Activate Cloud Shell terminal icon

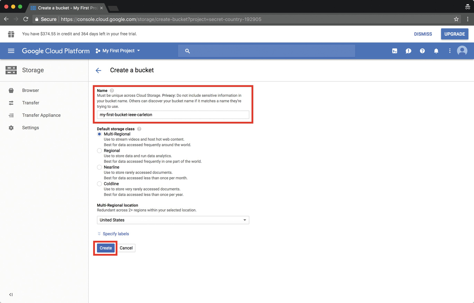395,51
